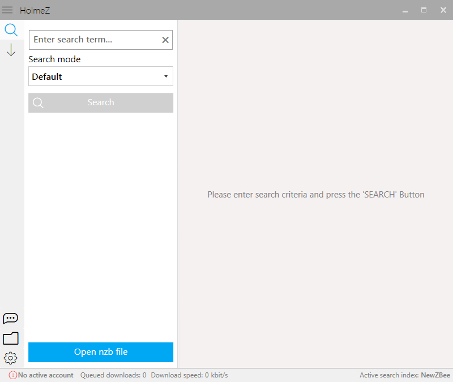
Task: Open Settings via the gear icon
Action: tap(11, 358)
